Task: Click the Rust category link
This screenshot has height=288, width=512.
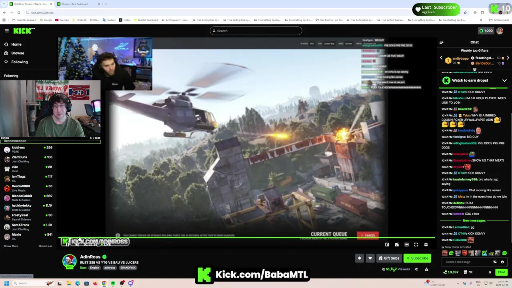Action: (83, 268)
